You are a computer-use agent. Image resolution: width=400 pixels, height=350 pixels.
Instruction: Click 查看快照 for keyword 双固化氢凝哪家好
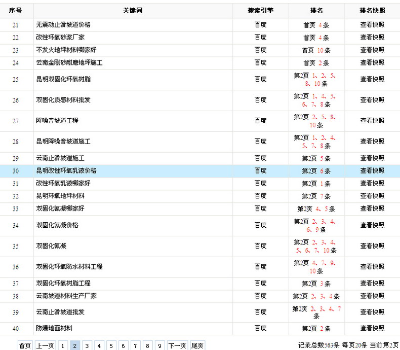coord(372,208)
